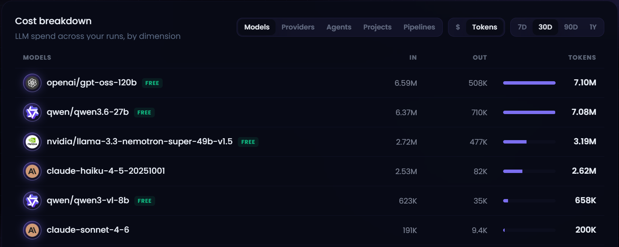
Task: Click the FREE badge on the nvidia nemotron row
Action: [x=248, y=142]
